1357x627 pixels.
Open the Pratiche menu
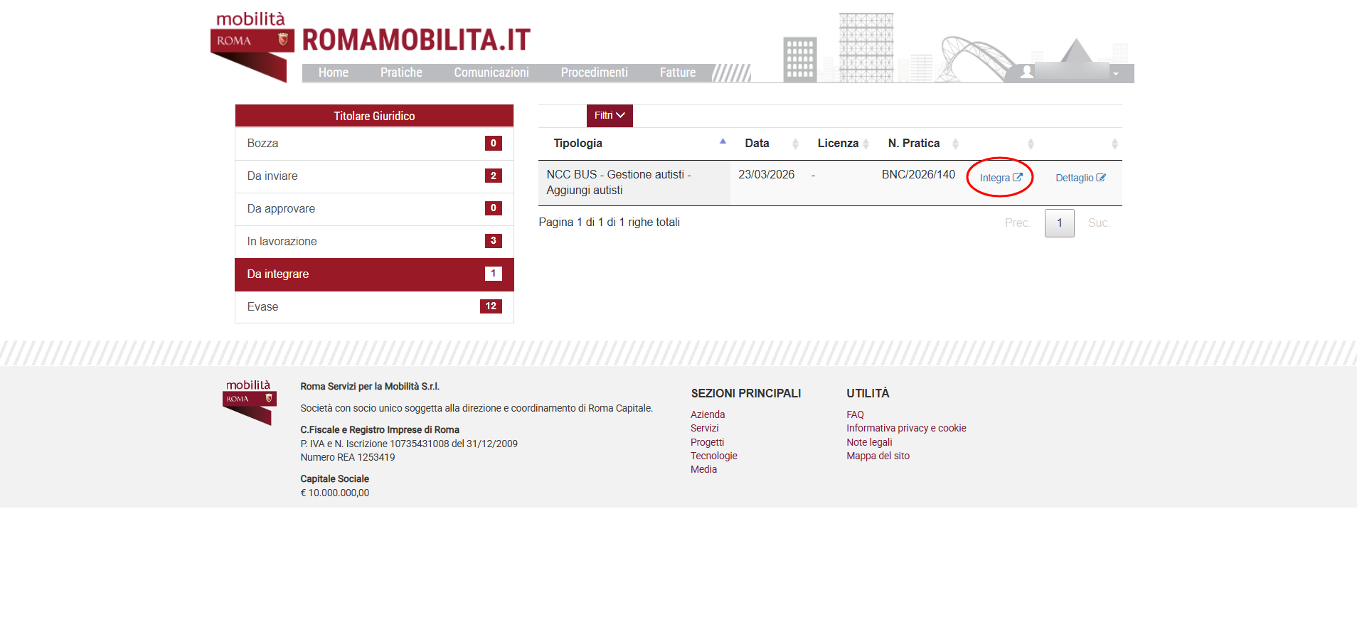point(401,73)
